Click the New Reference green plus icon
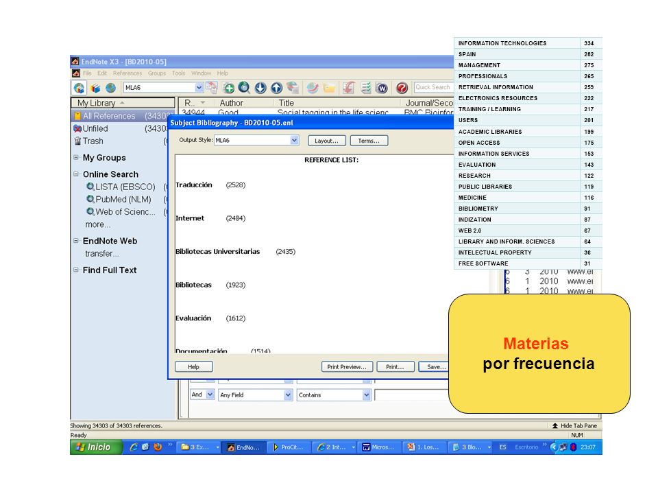This screenshot has width=658, height=494. (229, 88)
